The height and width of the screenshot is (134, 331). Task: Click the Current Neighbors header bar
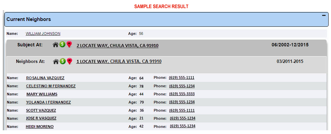[x=166, y=19]
